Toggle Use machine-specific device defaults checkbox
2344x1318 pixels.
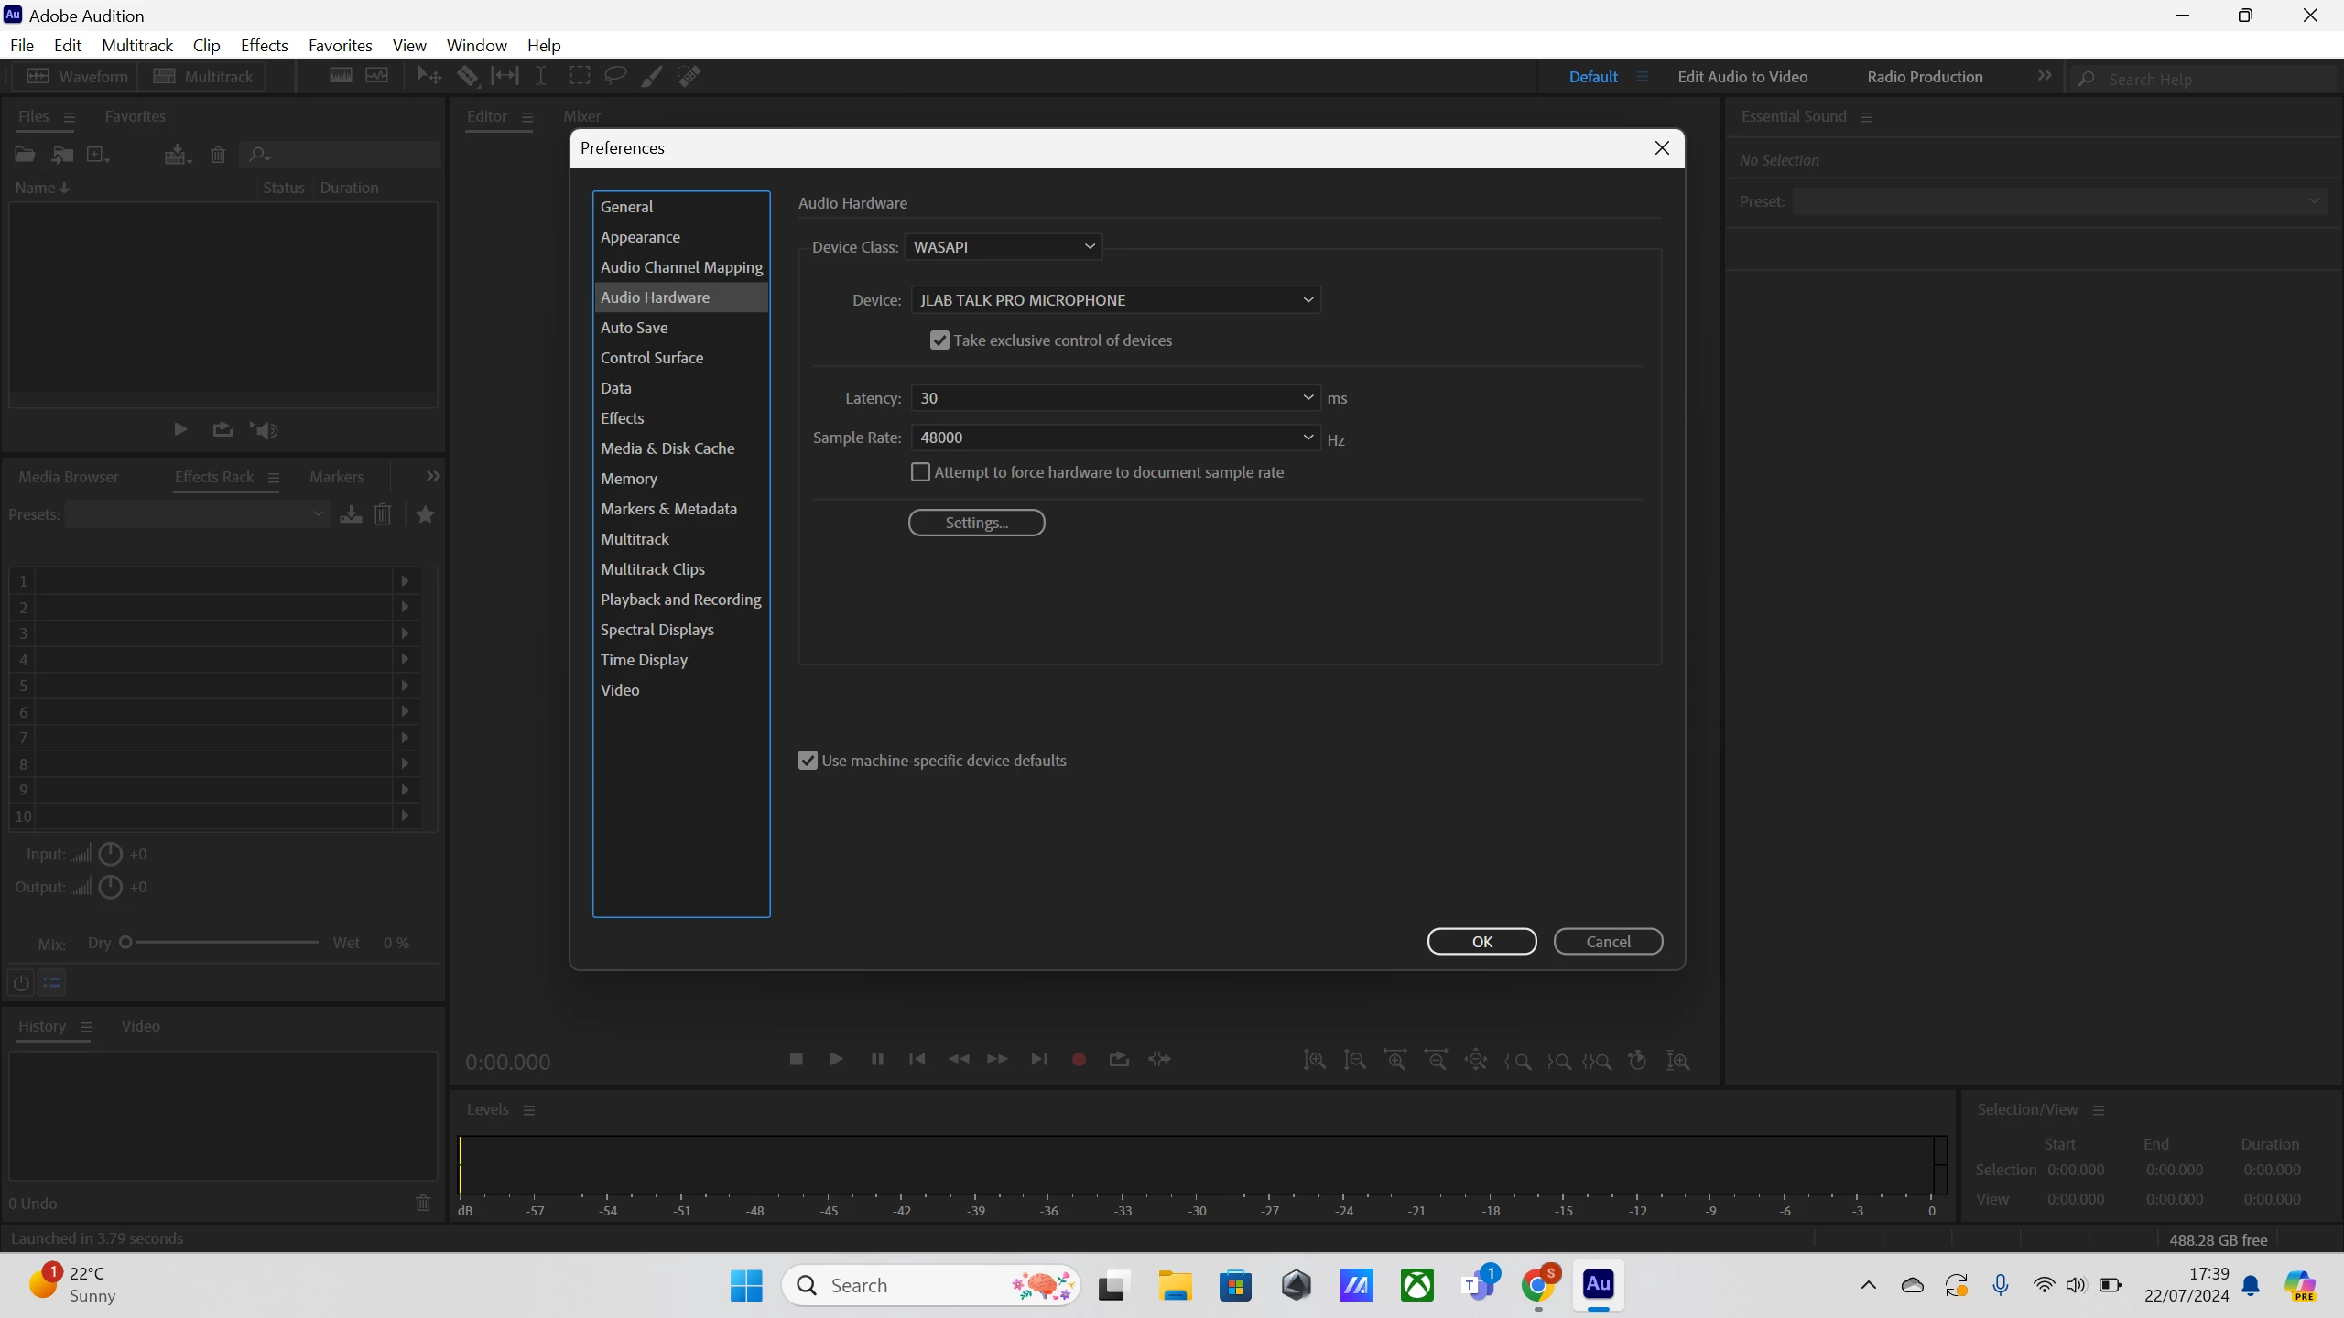808,761
